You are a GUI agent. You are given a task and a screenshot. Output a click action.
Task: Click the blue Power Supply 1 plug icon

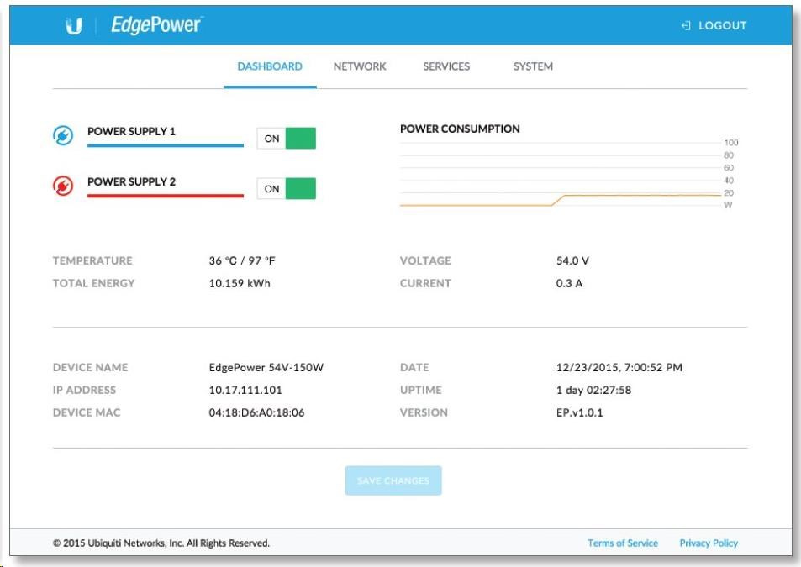tap(63, 137)
